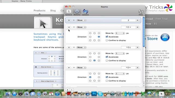Open iCal from the Dock
Screen dimensions: 175x98
coord(51,94)
